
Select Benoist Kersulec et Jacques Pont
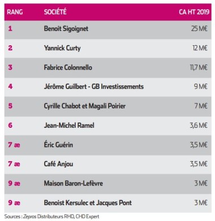click(88, 203)
